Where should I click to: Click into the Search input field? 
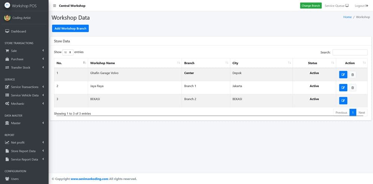(350, 52)
